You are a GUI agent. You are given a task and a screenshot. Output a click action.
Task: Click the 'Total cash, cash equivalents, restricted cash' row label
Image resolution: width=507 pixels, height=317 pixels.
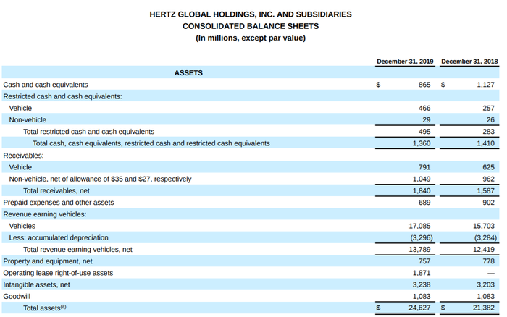click(x=151, y=143)
